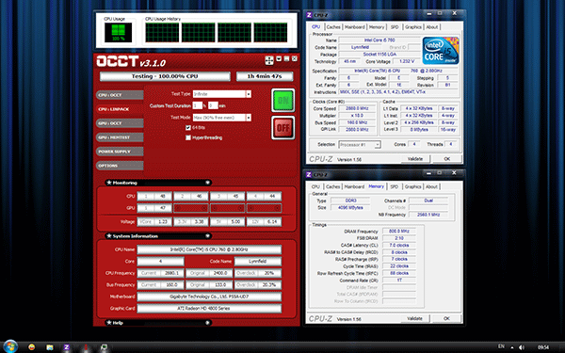565x353 pixels.
Task: Enable the Hyperthreading checkbox
Action: pyautogui.click(x=188, y=137)
